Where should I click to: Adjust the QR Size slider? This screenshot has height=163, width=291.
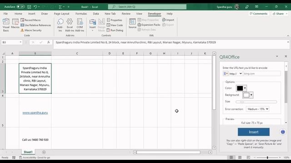256,101
